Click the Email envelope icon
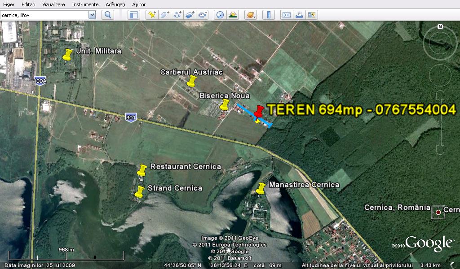The width and height of the screenshot is (460, 269). click(286, 15)
